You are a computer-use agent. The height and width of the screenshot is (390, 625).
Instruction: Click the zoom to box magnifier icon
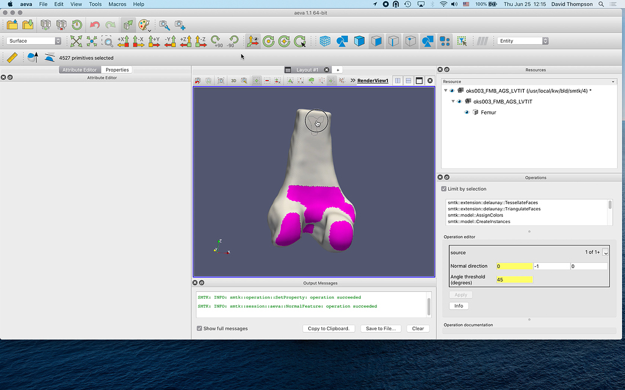tap(107, 41)
